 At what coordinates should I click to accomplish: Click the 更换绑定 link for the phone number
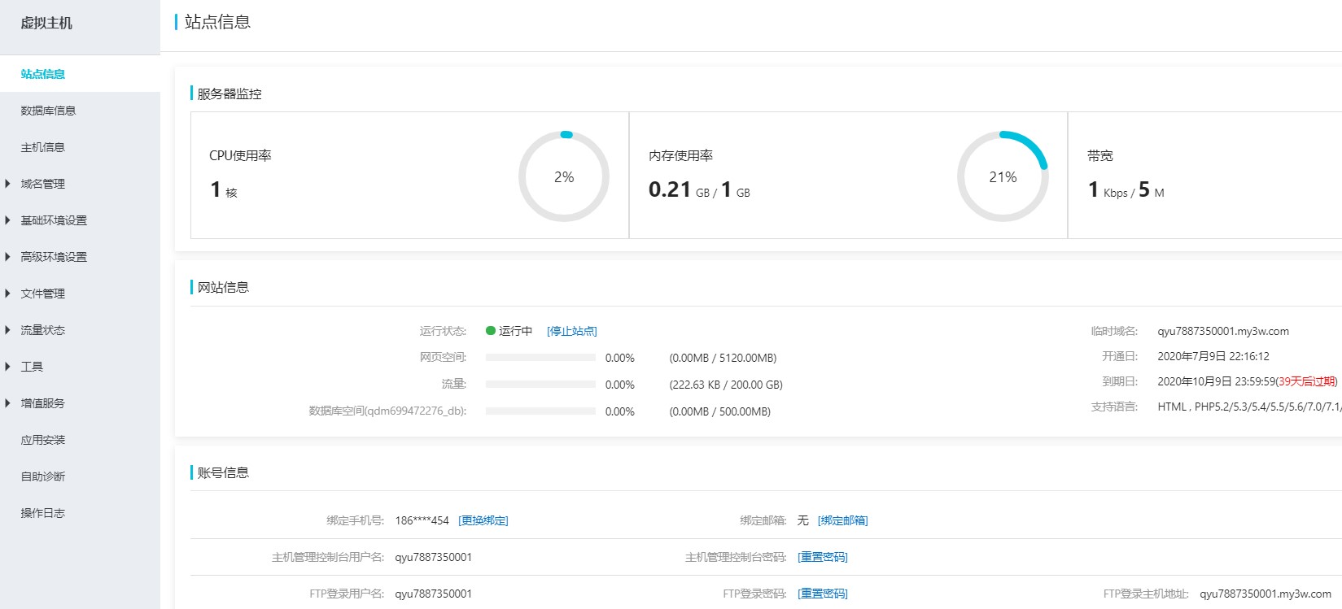pos(483,520)
